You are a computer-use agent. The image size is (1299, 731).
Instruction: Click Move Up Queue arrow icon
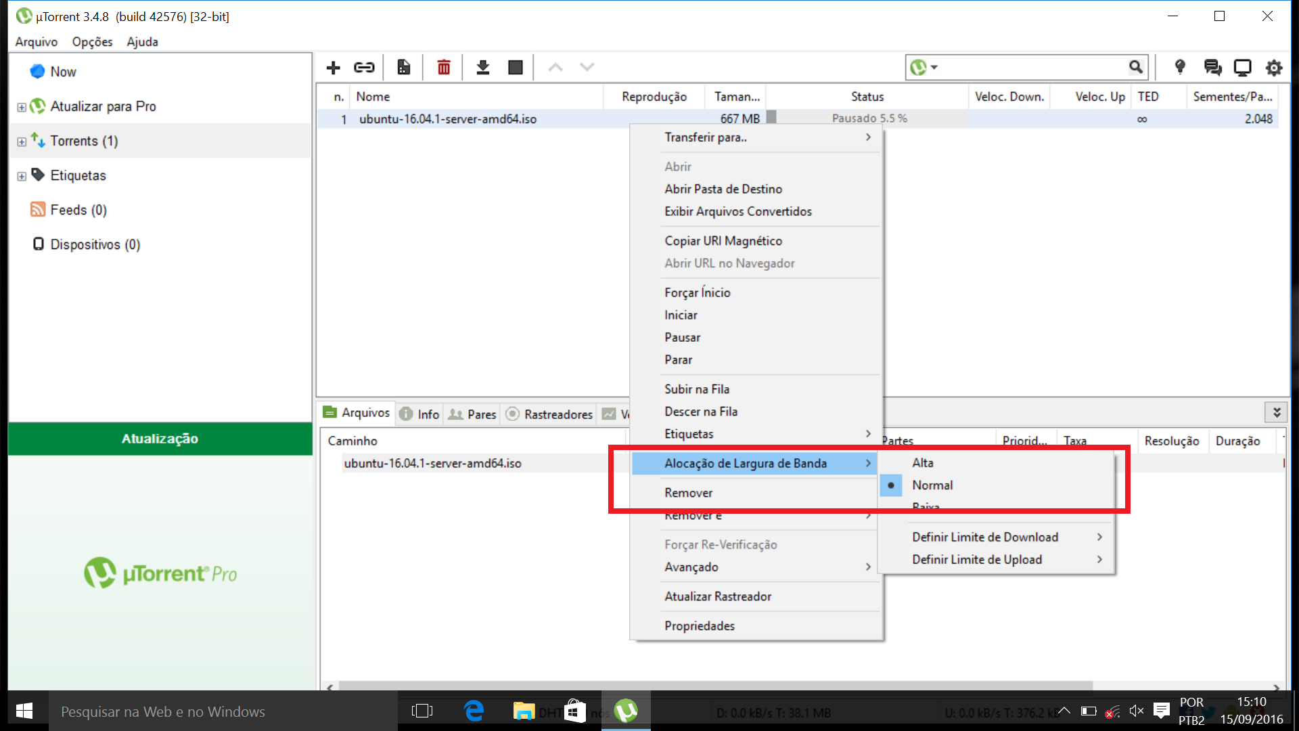point(555,68)
